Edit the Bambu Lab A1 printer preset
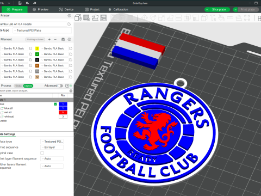261x196 pixels. pyautogui.click(x=69, y=24)
